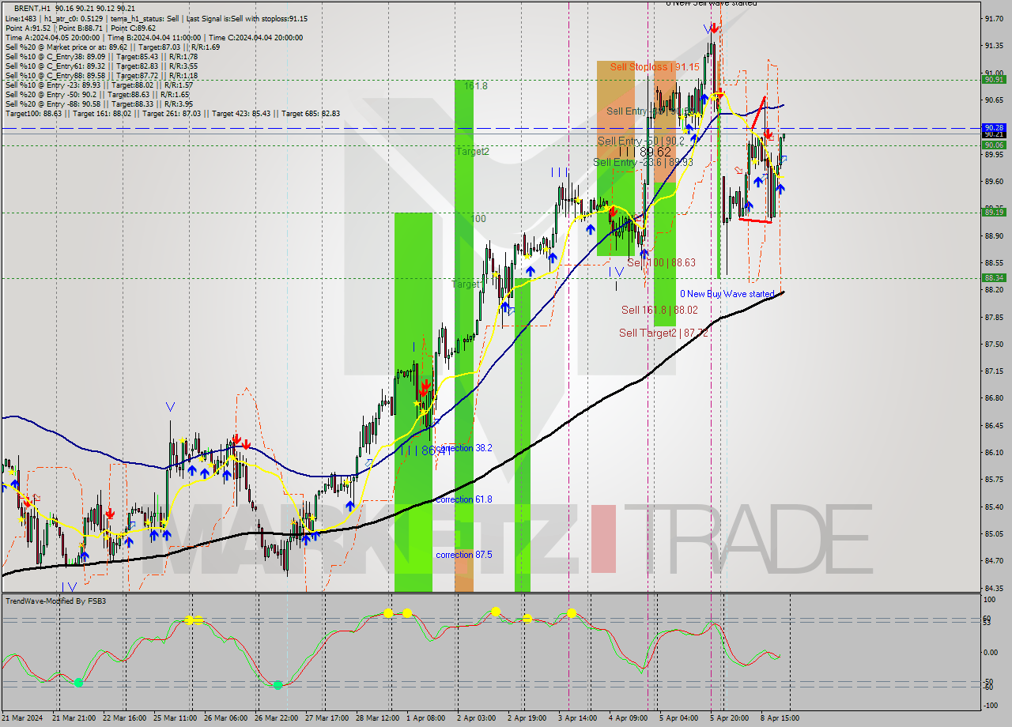Click the '| | | 89.62' chart label
Screen dimensions: 1012x727
(644, 151)
